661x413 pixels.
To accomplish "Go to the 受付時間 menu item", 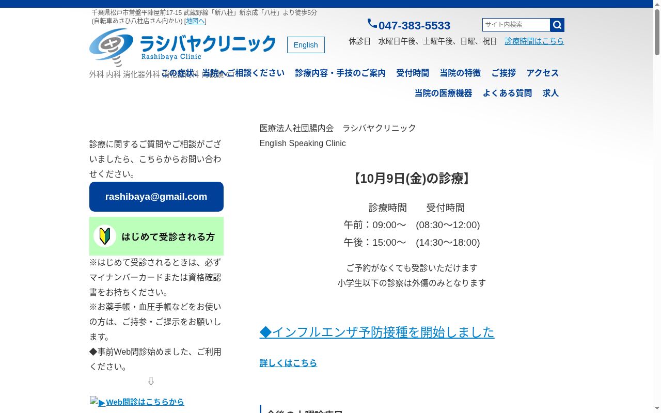I will tap(413, 73).
